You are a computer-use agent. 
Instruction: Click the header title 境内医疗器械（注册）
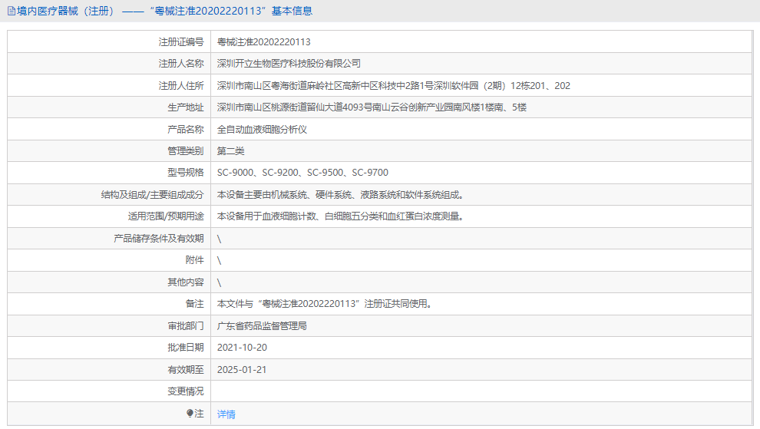click(67, 12)
